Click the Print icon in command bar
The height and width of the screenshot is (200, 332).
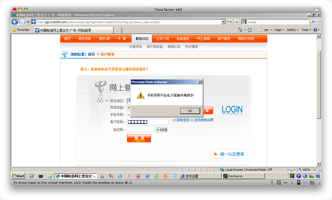click(x=266, y=30)
